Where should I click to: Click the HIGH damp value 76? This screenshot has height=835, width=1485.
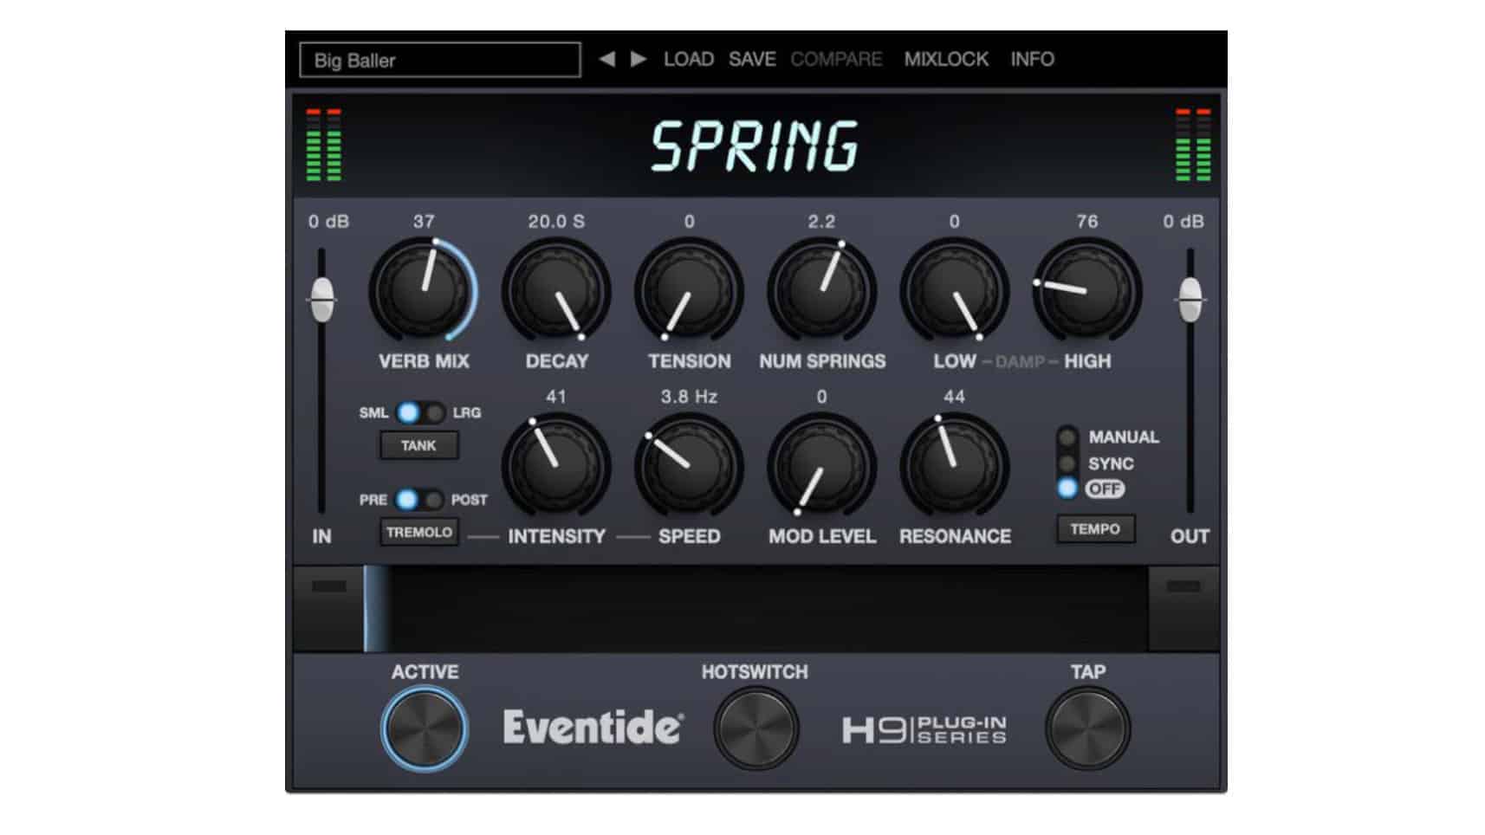(x=1086, y=222)
